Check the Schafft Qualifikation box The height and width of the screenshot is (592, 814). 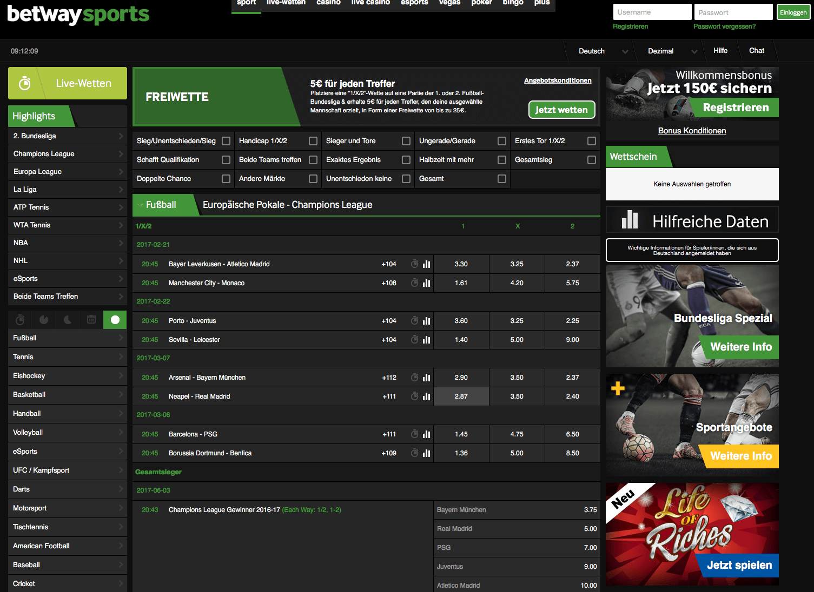226,160
